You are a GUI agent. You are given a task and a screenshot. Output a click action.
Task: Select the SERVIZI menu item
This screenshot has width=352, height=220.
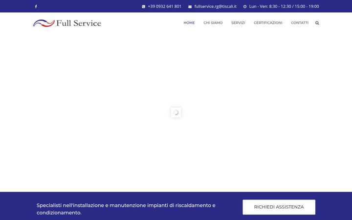pos(238,22)
